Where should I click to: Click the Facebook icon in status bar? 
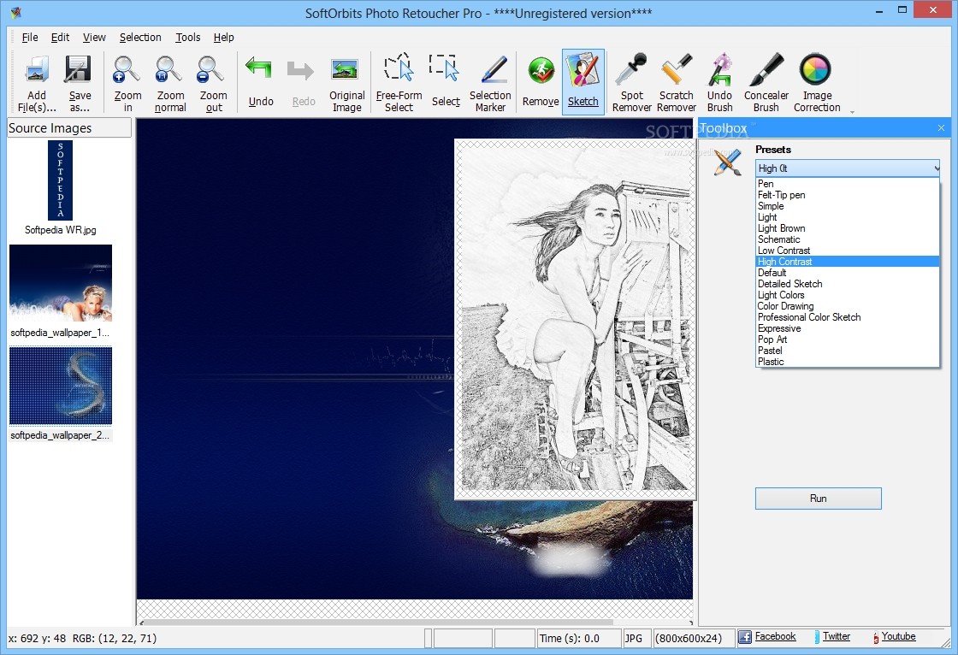coord(745,637)
